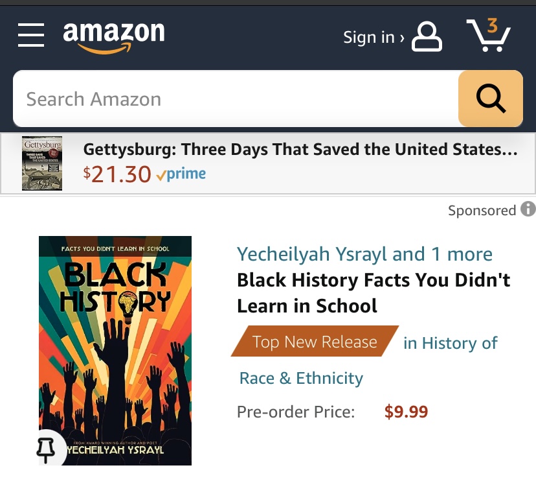This screenshot has height=483, width=536.
Task: Open the Black History Facts book title
Action: pyautogui.click(x=374, y=292)
